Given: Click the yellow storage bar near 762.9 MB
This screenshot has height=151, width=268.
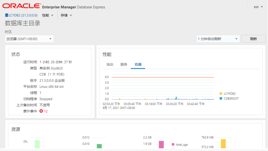Looking at the screenshot, I should (x=223, y=144).
